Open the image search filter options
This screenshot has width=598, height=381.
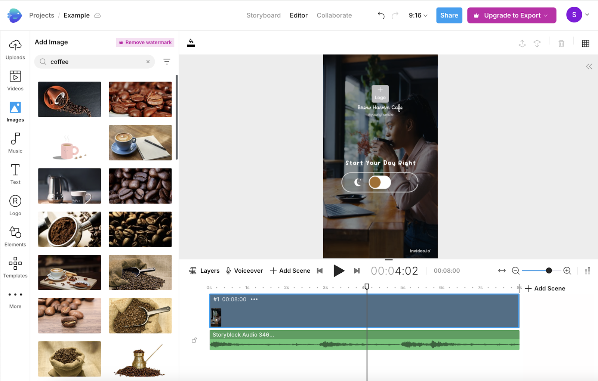tap(167, 61)
